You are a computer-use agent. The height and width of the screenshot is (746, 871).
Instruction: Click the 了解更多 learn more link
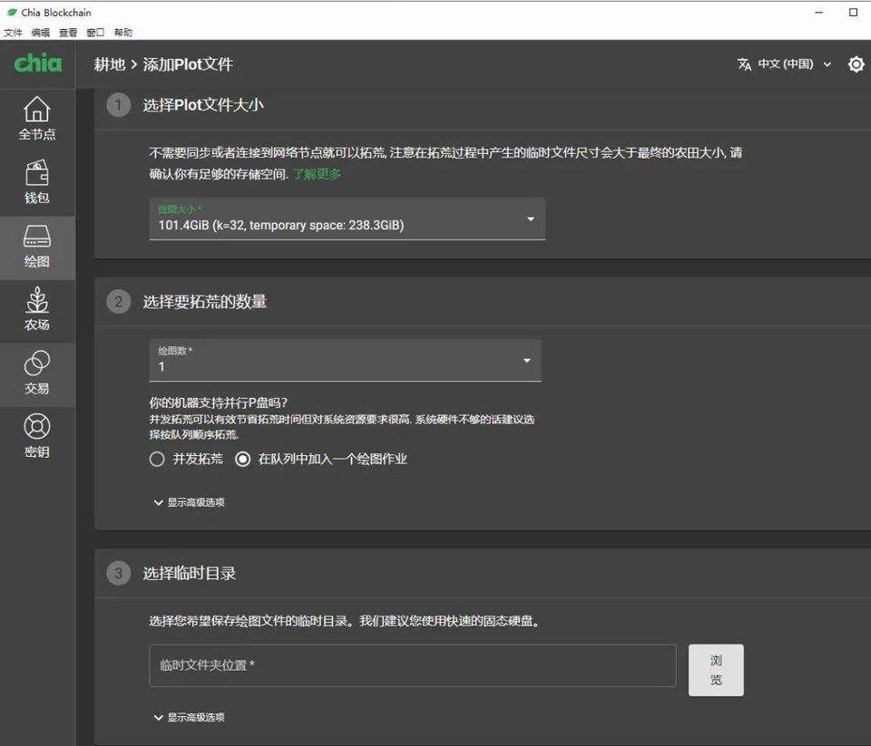(x=317, y=174)
